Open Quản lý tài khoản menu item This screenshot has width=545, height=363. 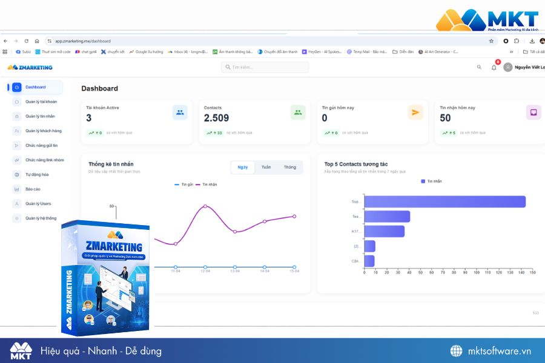41,102
